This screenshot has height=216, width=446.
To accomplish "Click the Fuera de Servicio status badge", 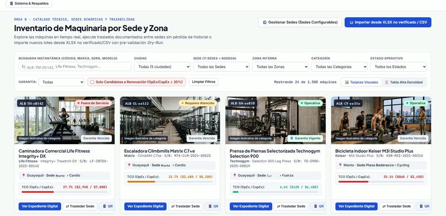I will click(93, 103).
